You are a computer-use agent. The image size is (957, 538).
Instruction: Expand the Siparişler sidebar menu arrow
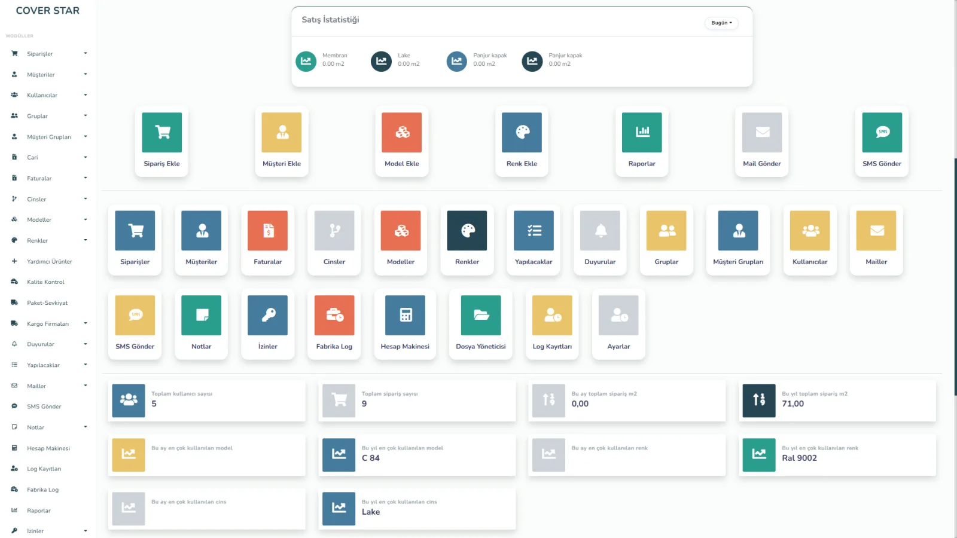pos(86,54)
